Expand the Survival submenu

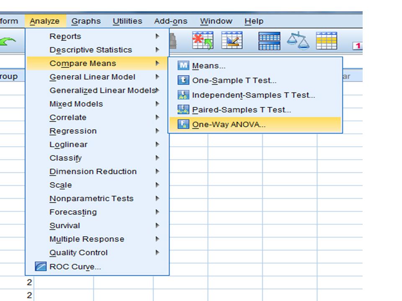coord(98,225)
